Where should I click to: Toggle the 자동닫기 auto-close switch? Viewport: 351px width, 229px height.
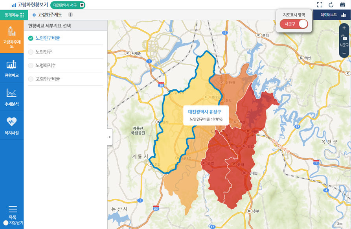(6, 223)
